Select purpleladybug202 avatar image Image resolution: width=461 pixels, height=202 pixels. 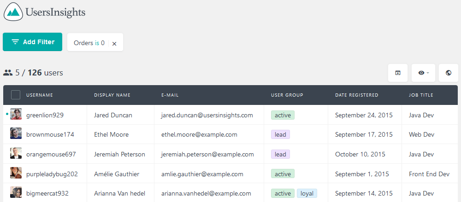(16, 173)
